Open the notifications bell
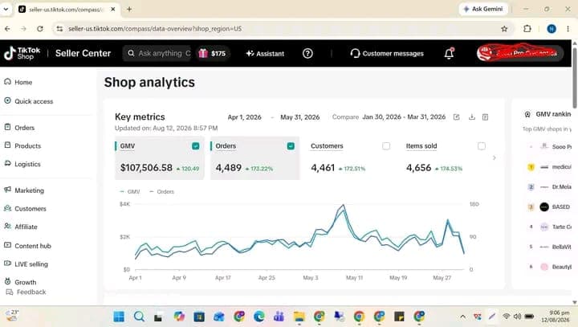Screen dimensions: 578x327 coord(449,54)
